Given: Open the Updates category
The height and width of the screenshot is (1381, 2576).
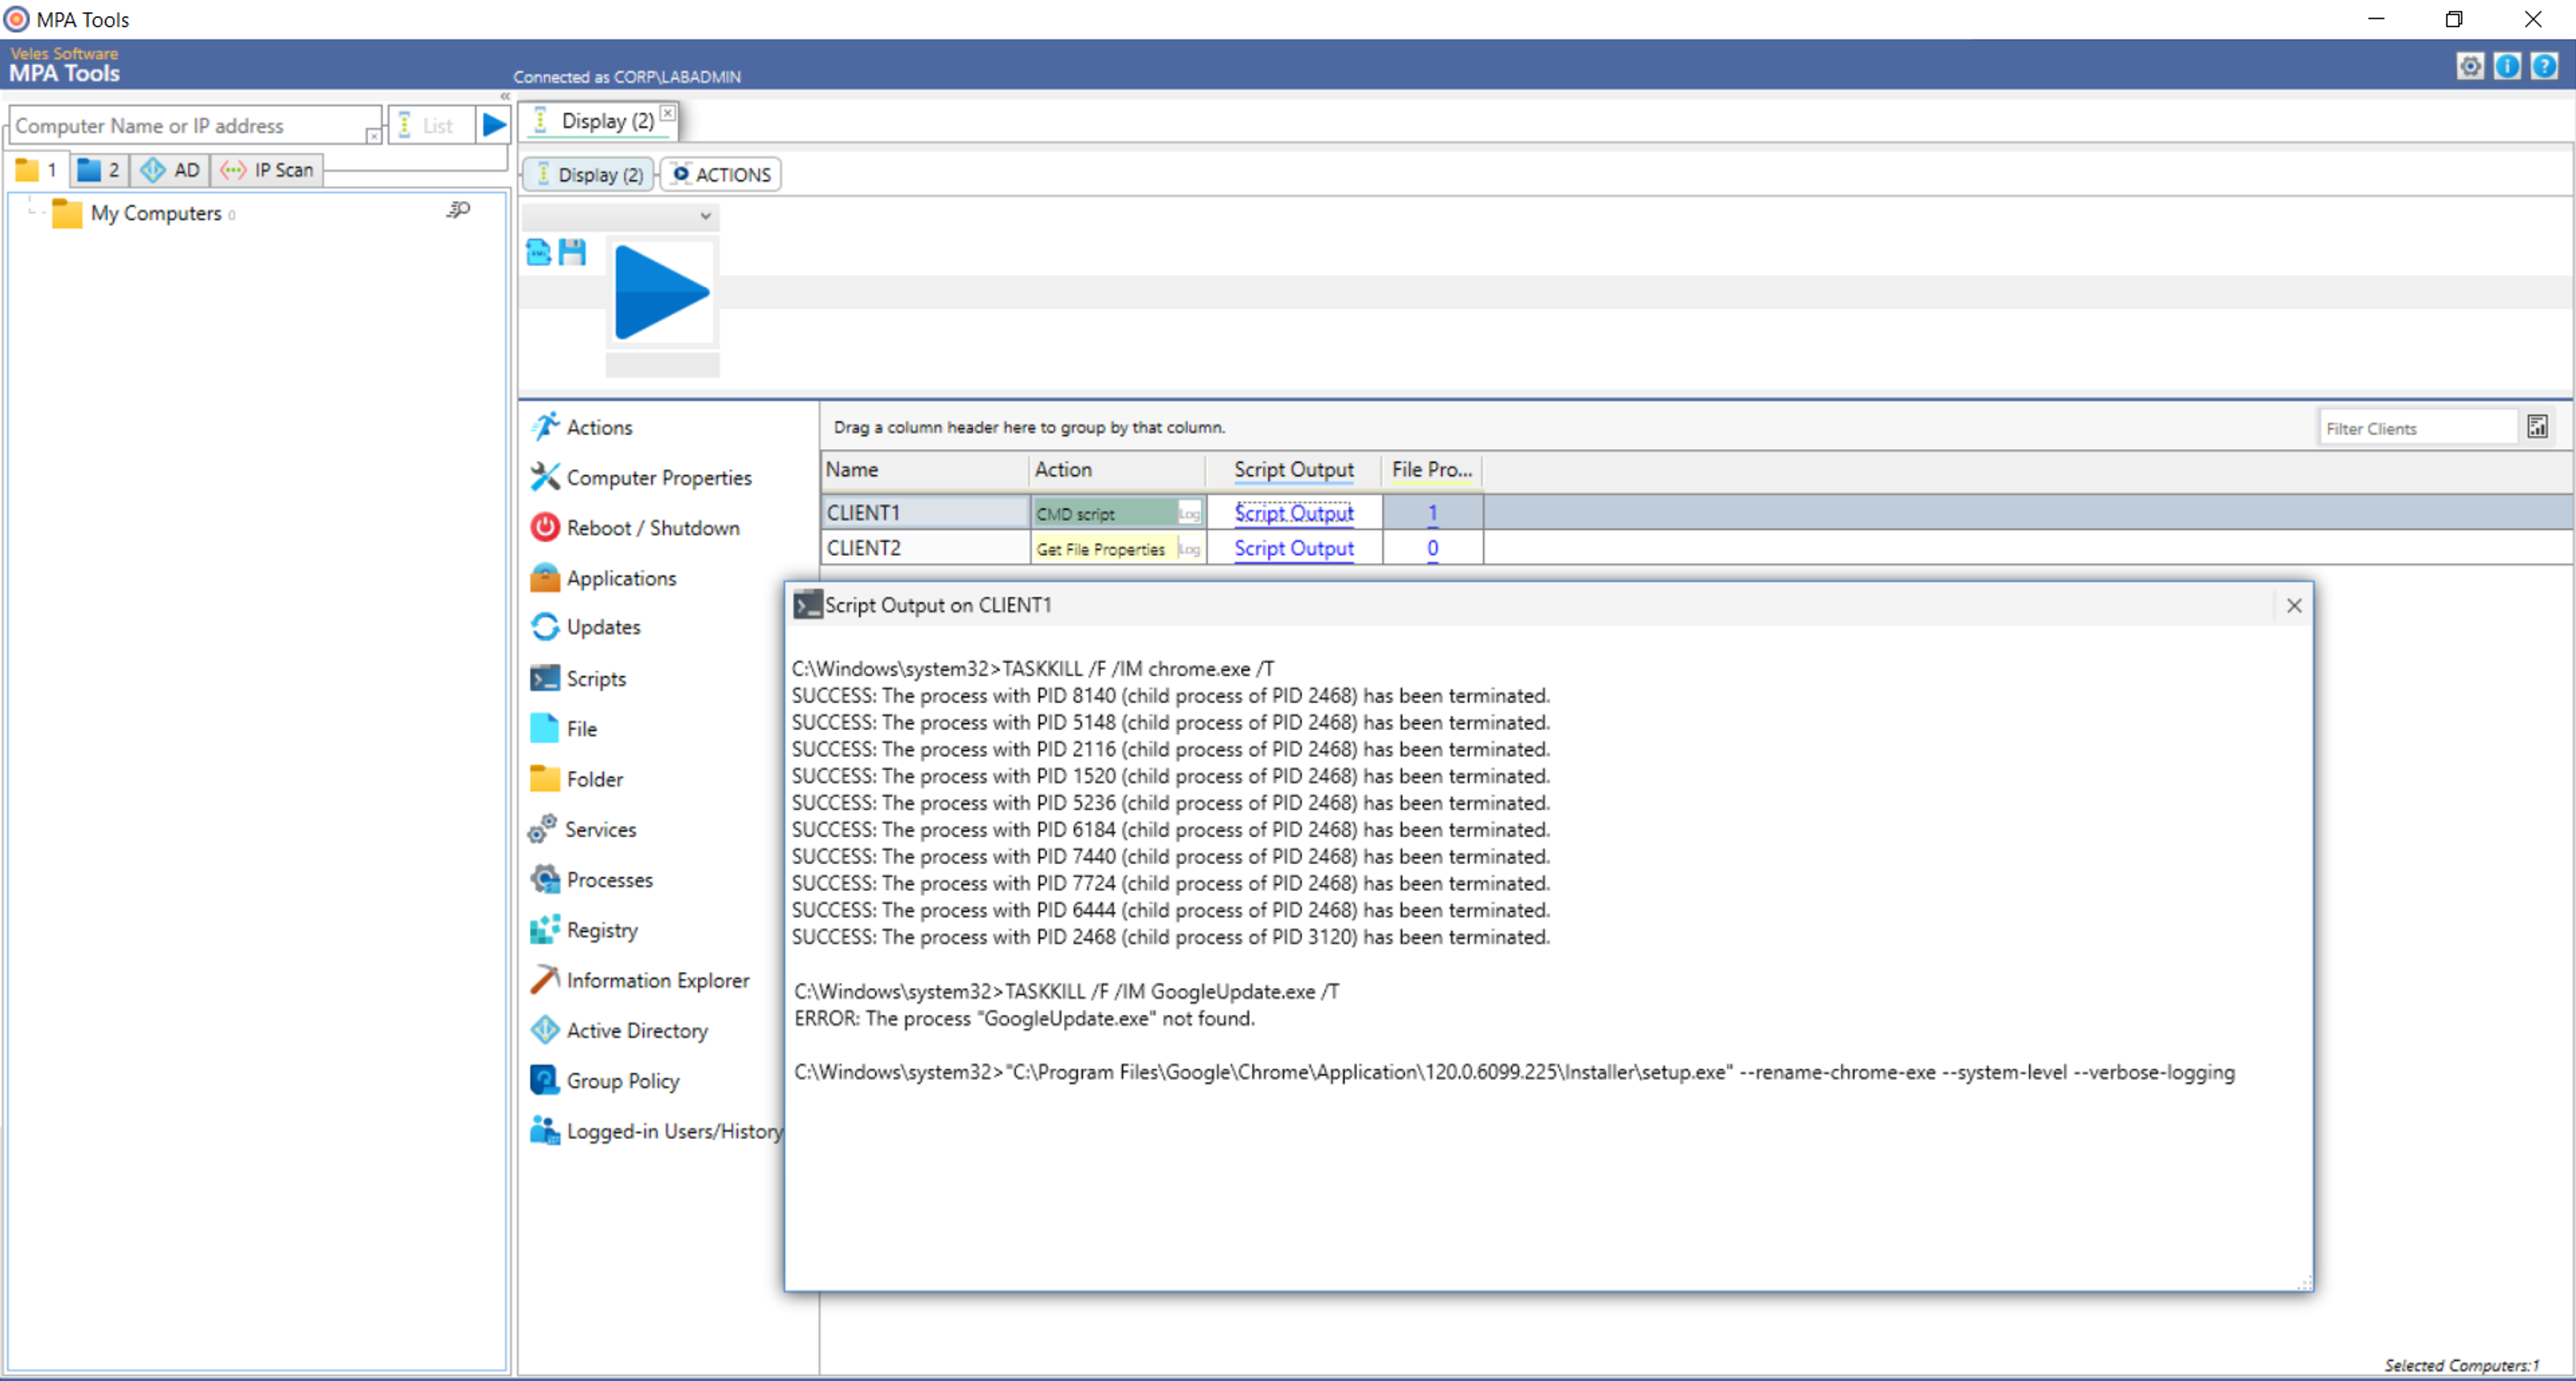Looking at the screenshot, I should (x=585, y=627).
